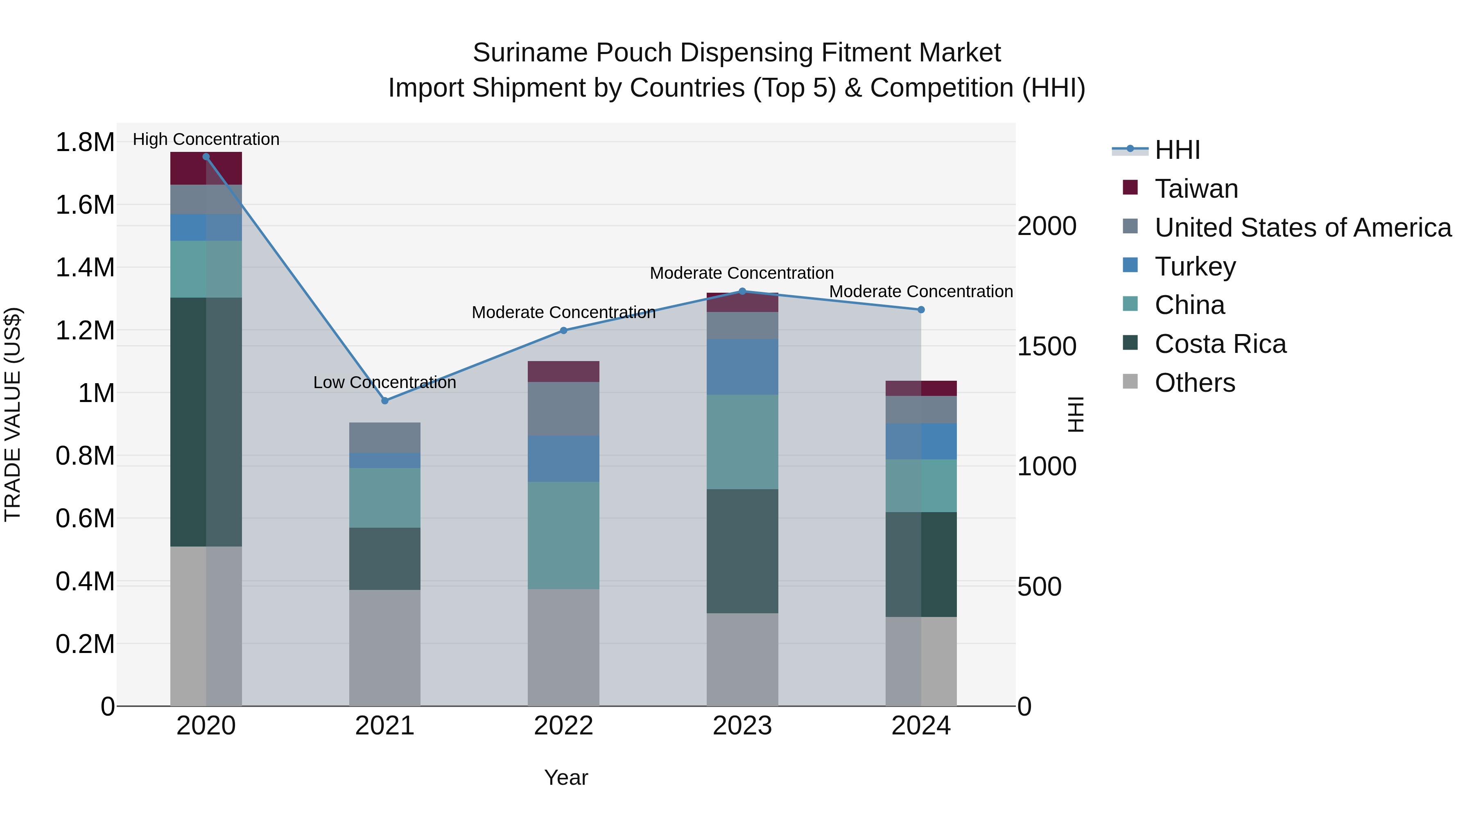Click the Costa Rica dark green swatch
1474x829 pixels.
coord(1130,343)
